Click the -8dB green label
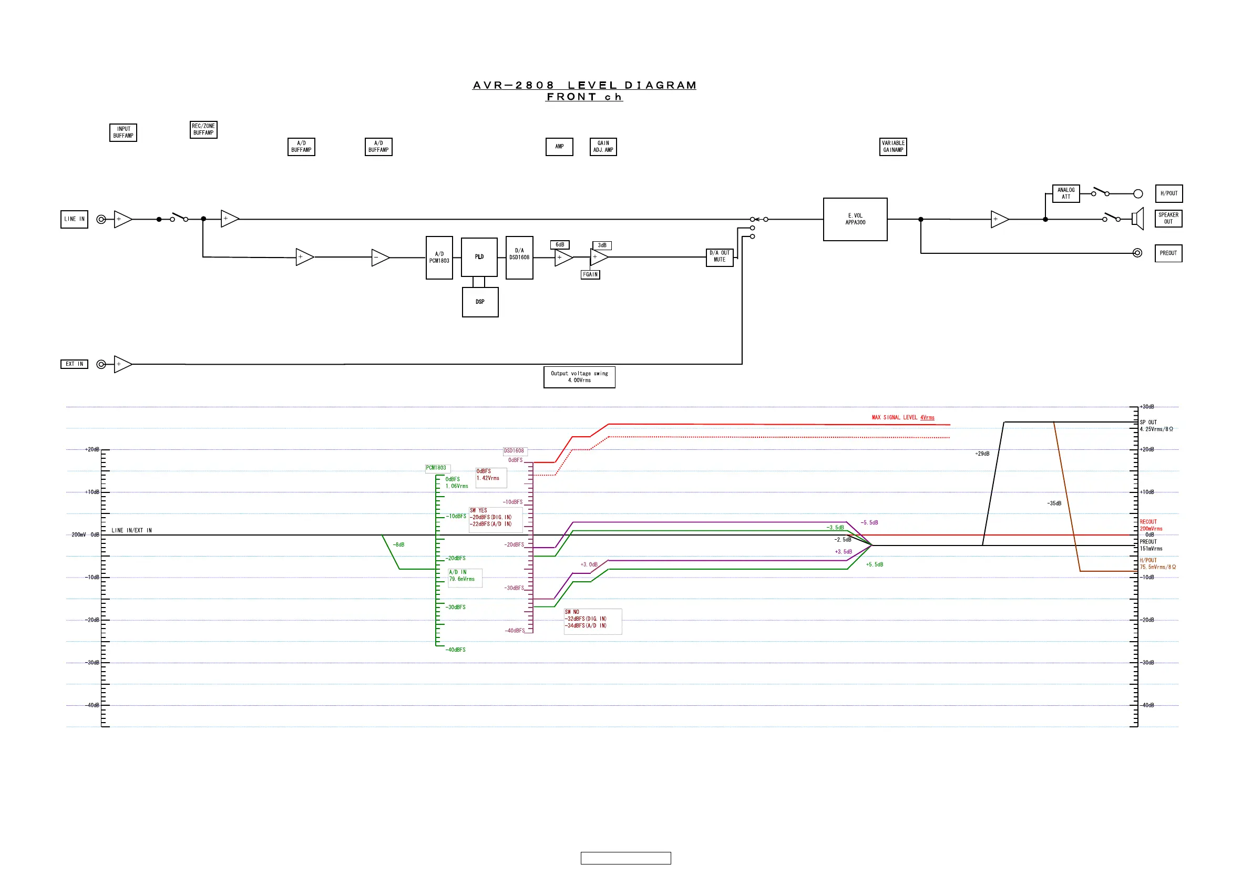This screenshot has width=1252, height=885. pyautogui.click(x=398, y=546)
